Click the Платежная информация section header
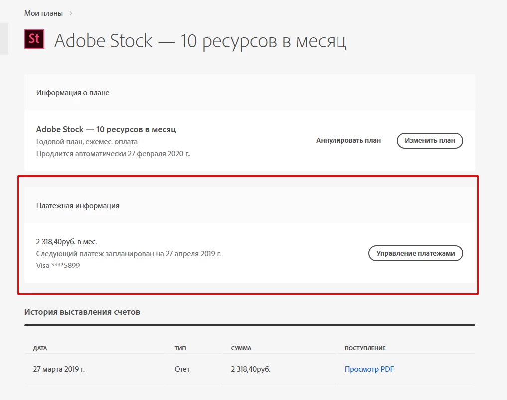The height and width of the screenshot is (400, 507). pyautogui.click(x=78, y=205)
